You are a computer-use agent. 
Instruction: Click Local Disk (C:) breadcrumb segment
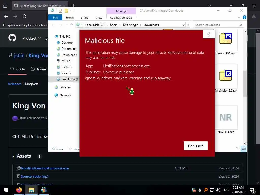pos(95,25)
